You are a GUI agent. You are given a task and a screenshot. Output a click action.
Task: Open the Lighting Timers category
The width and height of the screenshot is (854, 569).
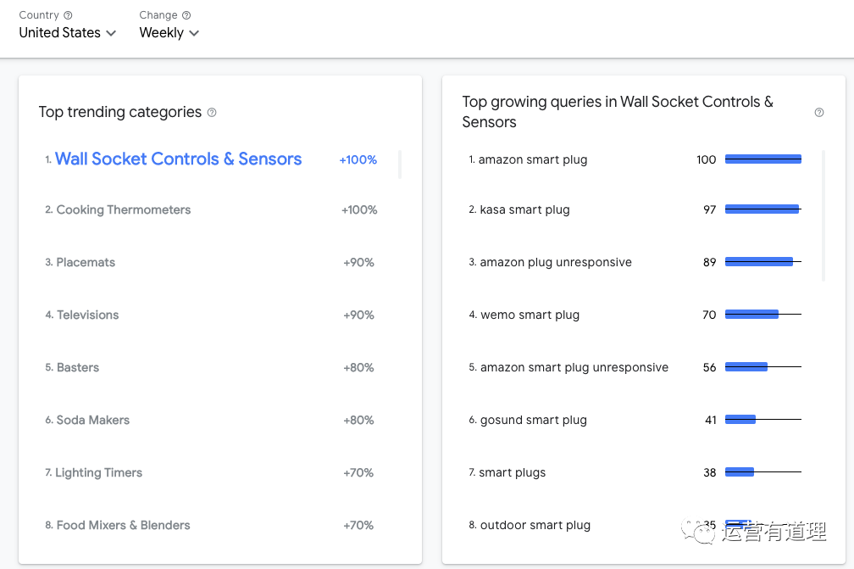click(x=99, y=473)
